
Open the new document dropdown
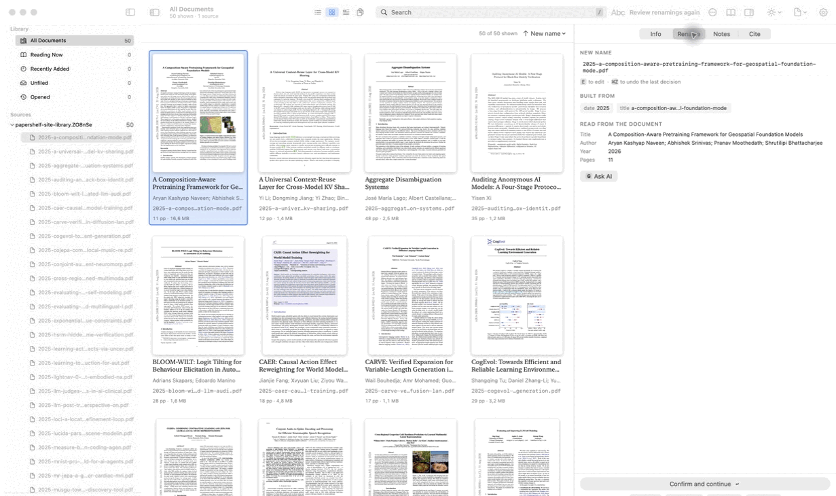coord(801,12)
